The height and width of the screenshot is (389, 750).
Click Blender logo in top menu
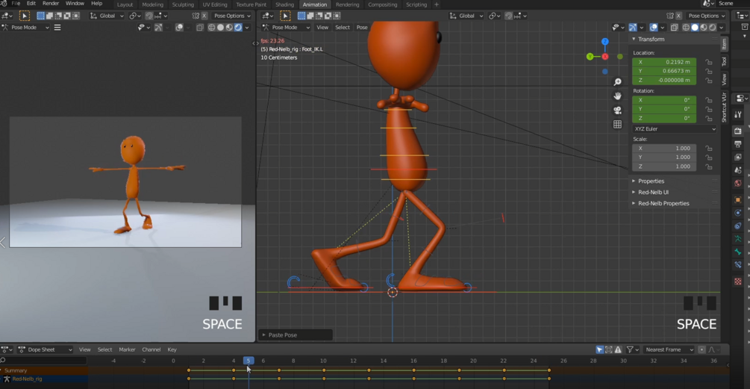tap(4, 3)
